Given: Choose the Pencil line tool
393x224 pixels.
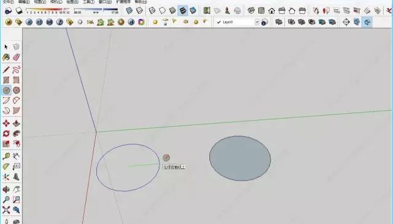Looking at the screenshot, I should click(6, 69).
